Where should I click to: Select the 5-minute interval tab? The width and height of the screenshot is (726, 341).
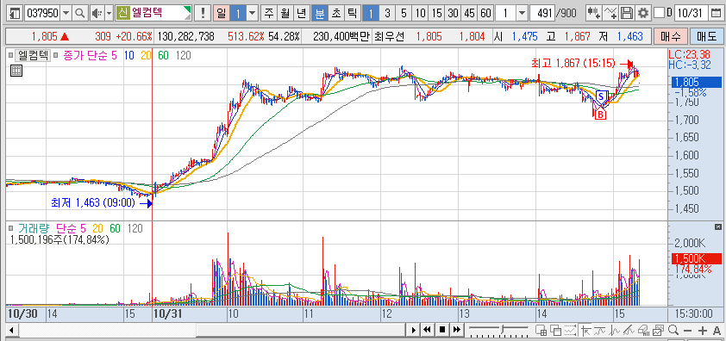404,13
